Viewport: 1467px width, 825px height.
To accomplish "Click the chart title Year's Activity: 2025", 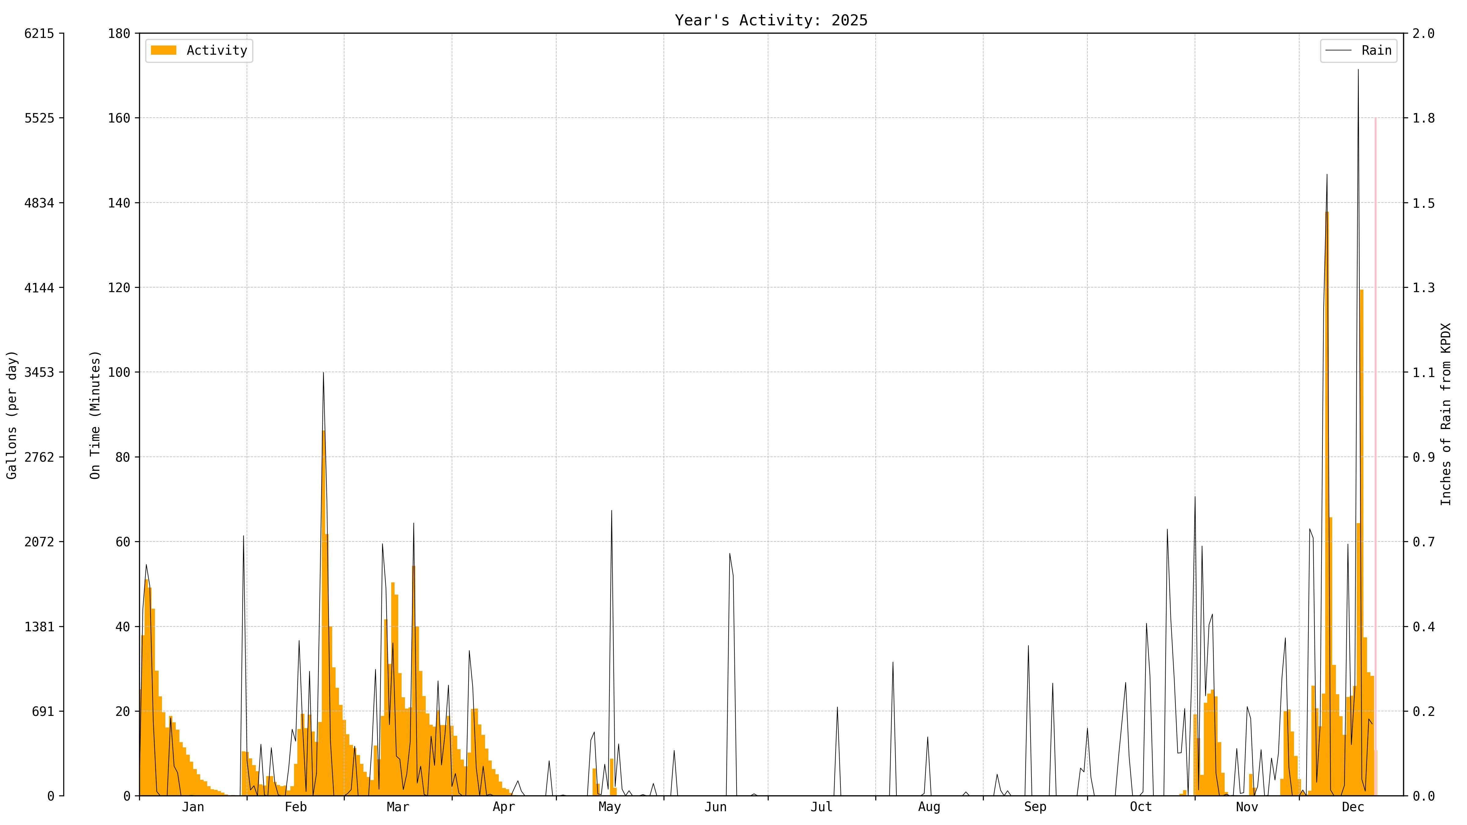I will pyautogui.click(x=771, y=20).
